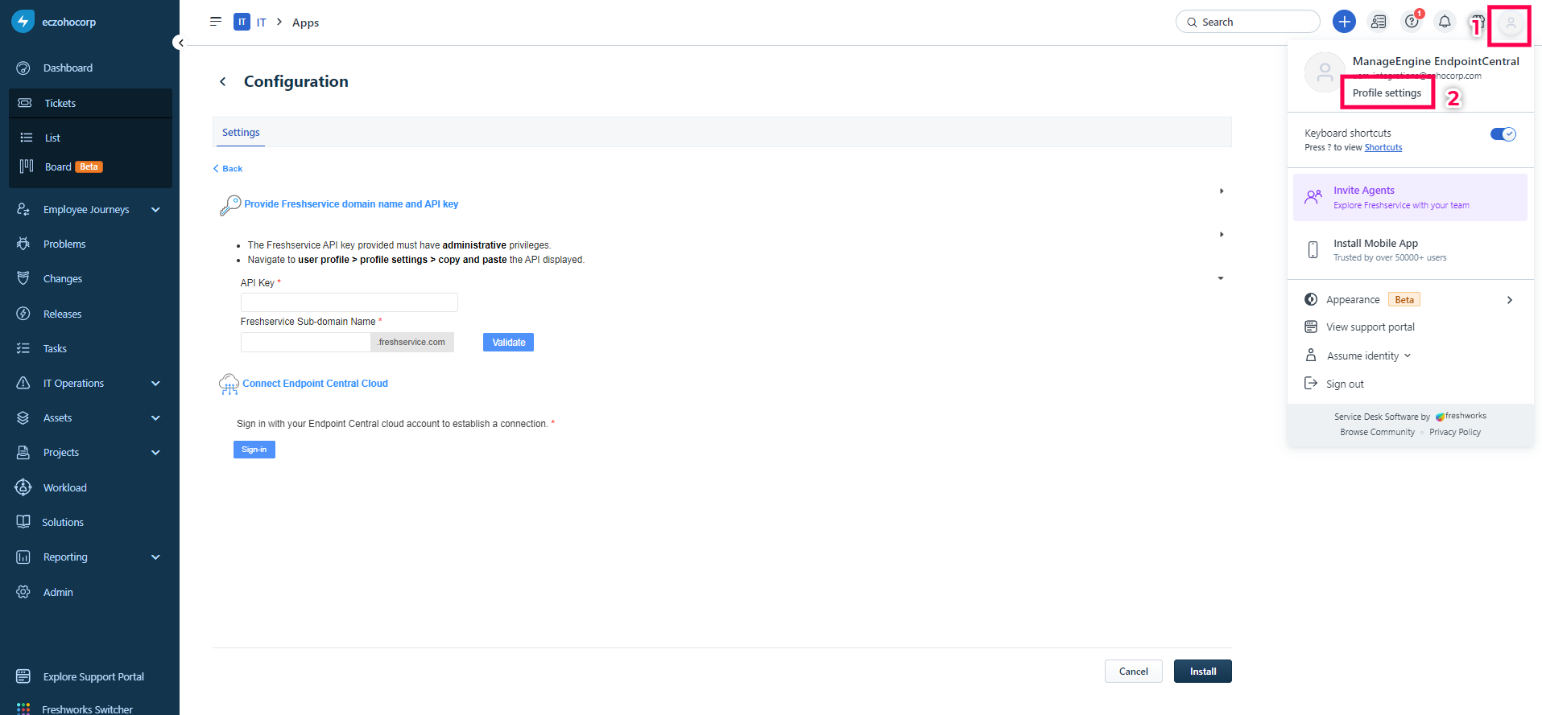
Task: Click Connect Endpoint Central Cloud heading
Action: click(315, 384)
